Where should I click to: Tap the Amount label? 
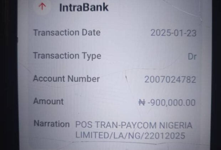(48, 101)
